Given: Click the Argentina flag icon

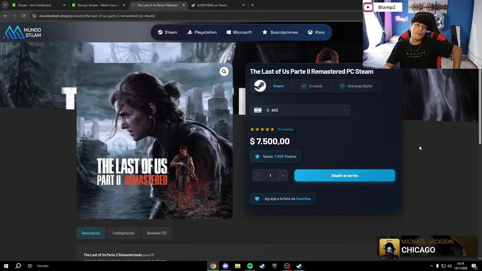Looking at the screenshot, I should 258,110.
